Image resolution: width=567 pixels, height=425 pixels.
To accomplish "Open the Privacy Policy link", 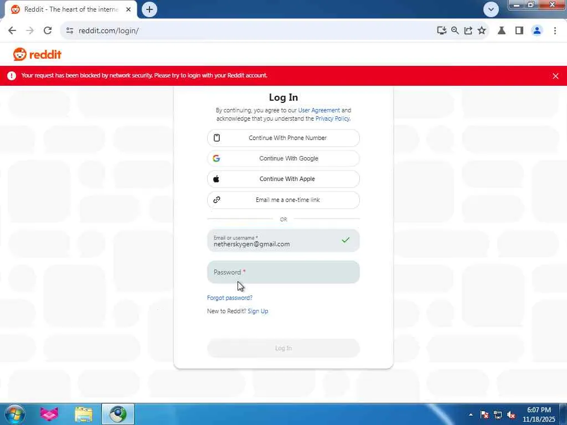I will tap(332, 118).
